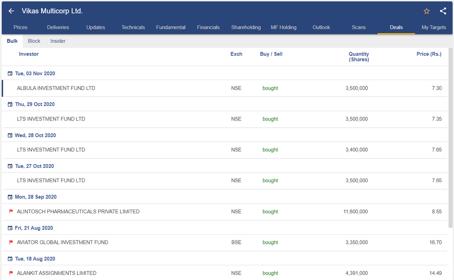The height and width of the screenshot is (280, 454).
Task: Click calendar icon beside Thu, 29 Oct 2020
Action: click(10, 104)
